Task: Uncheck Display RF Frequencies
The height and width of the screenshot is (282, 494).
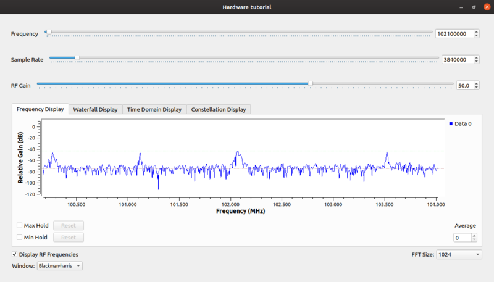Action: pos(14,254)
